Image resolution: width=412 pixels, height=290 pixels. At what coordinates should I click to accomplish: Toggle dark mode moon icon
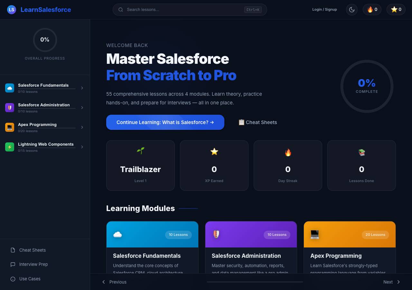pyautogui.click(x=352, y=10)
